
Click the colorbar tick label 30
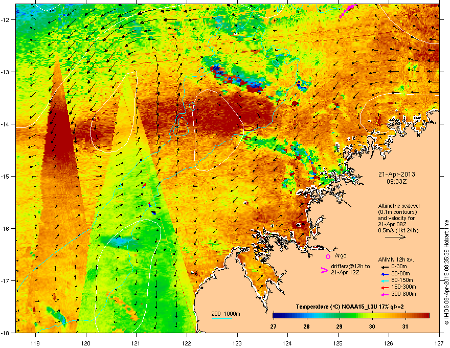coord(372,327)
